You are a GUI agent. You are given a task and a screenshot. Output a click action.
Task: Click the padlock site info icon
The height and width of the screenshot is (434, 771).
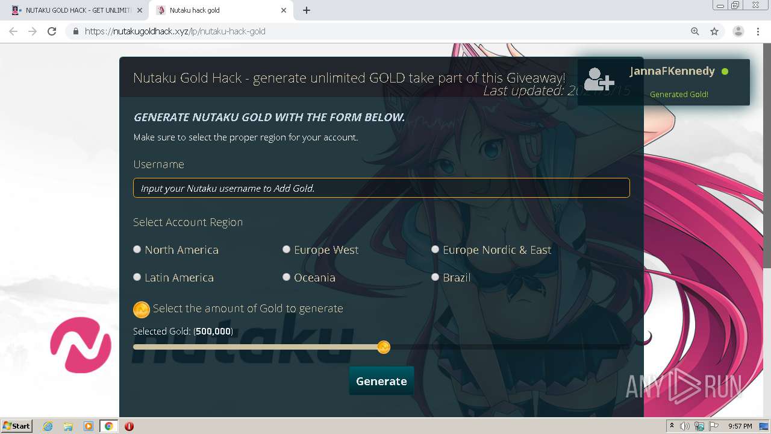(76, 31)
